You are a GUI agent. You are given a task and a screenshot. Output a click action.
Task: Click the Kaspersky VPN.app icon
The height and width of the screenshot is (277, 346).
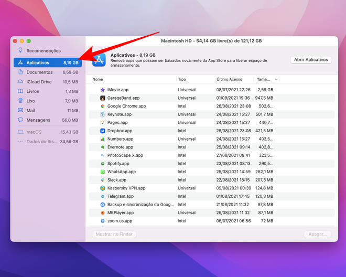coord(103,188)
